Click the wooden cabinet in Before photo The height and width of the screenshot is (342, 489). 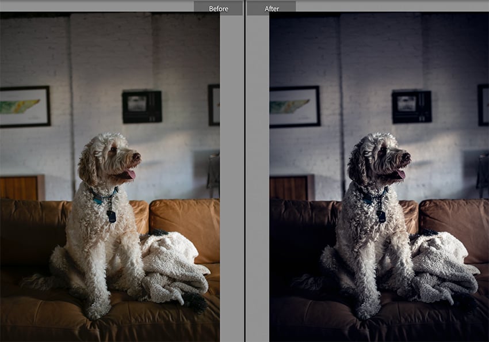pos(22,188)
